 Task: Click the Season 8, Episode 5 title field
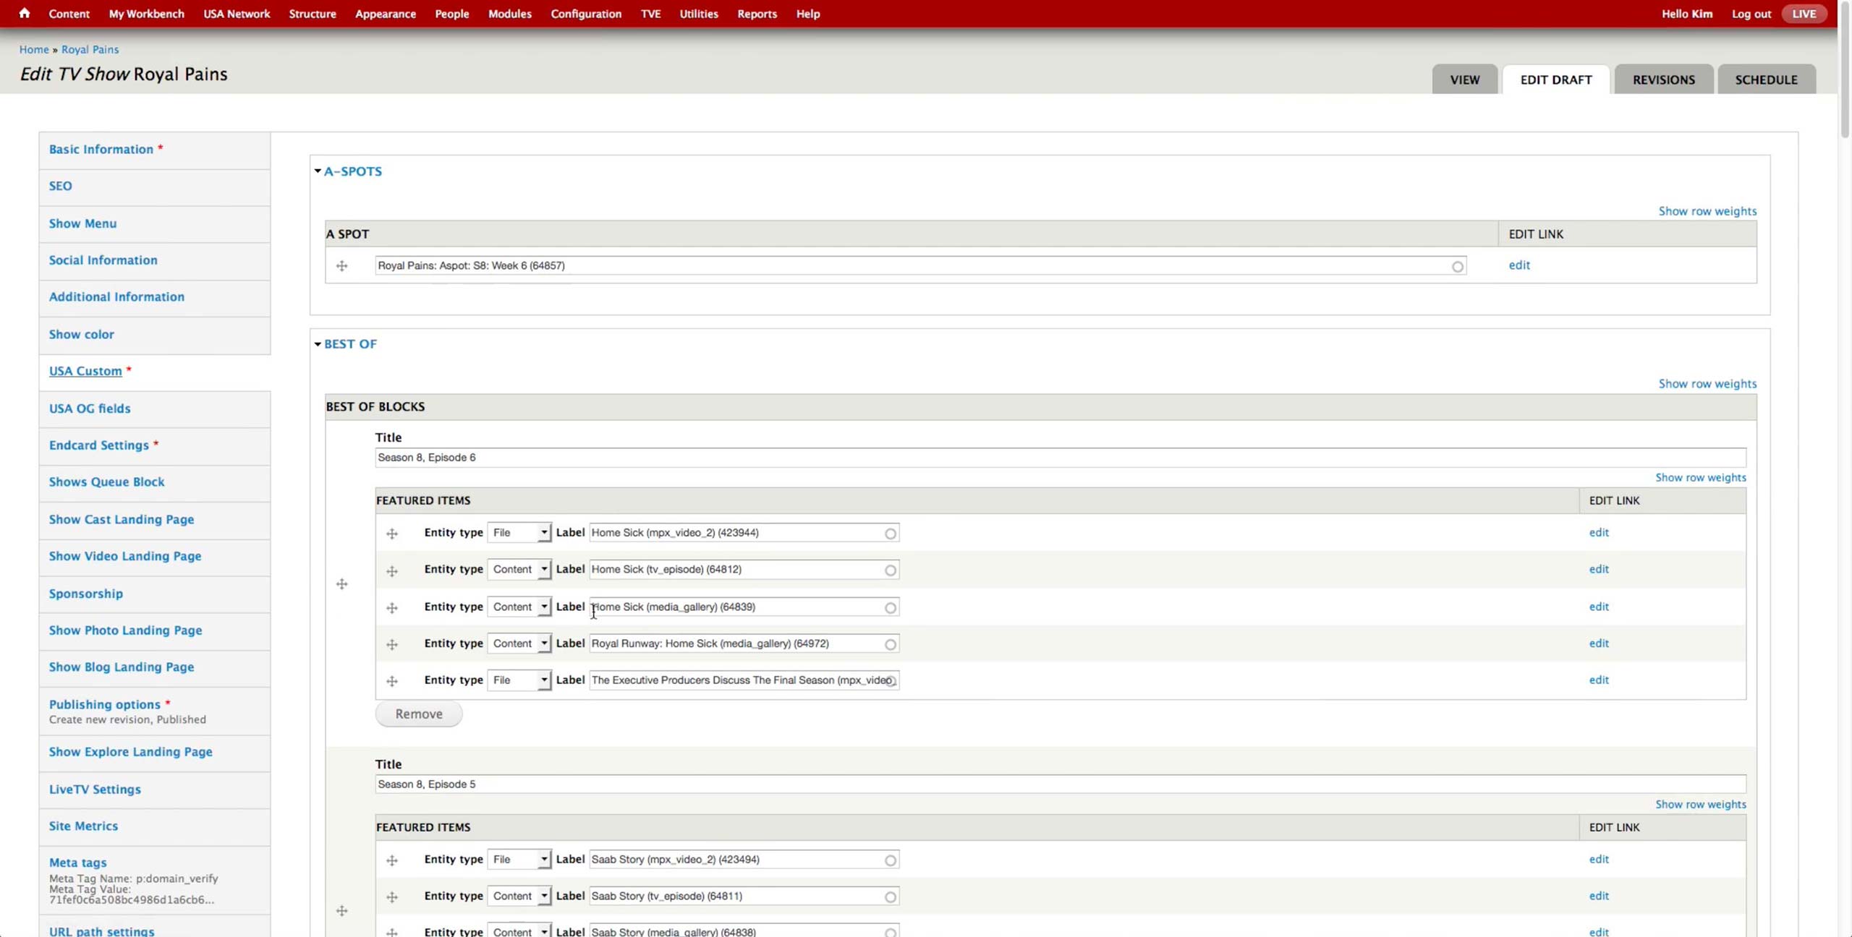(1059, 784)
